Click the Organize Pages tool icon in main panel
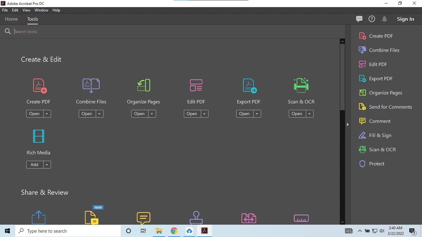The height and width of the screenshot is (237, 422). tap(144, 85)
